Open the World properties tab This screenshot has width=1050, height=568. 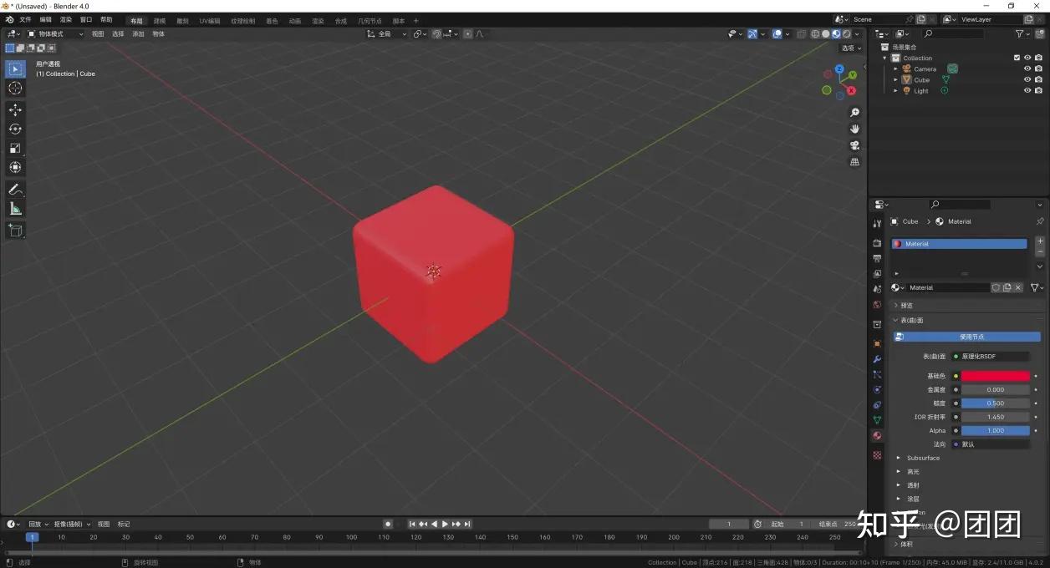[x=876, y=305]
